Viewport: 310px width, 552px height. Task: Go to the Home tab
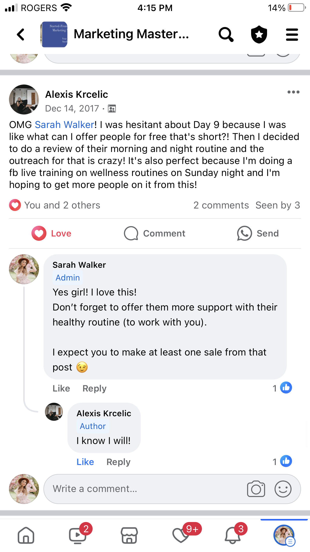coord(26,535)
